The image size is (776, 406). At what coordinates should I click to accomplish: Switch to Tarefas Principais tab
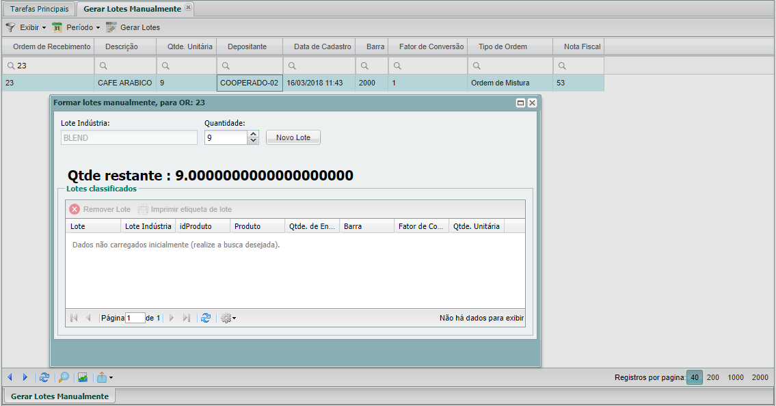[x=40, y=9]
